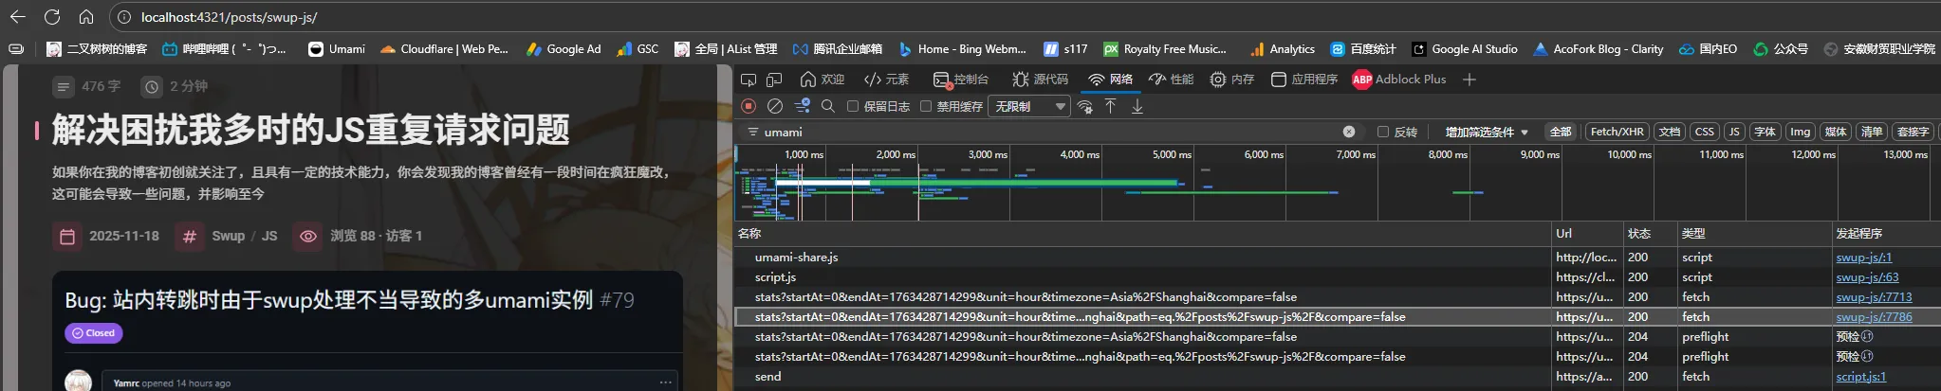
Task: Add new DevTools tab with plus
Action: [1470, 80]
